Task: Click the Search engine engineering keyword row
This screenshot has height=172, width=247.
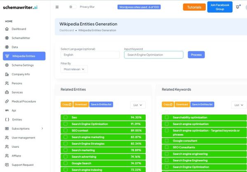Action: 204,154
